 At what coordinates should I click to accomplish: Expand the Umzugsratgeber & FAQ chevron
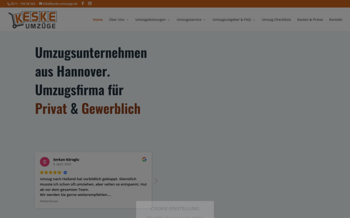pyautogui.click(x=254, y=20)
